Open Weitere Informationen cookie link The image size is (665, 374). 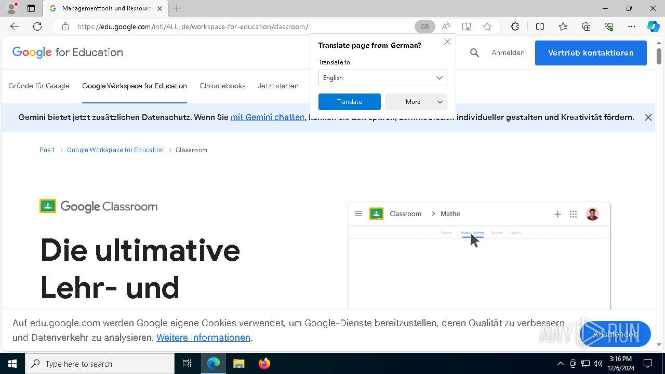coord(203,338)
